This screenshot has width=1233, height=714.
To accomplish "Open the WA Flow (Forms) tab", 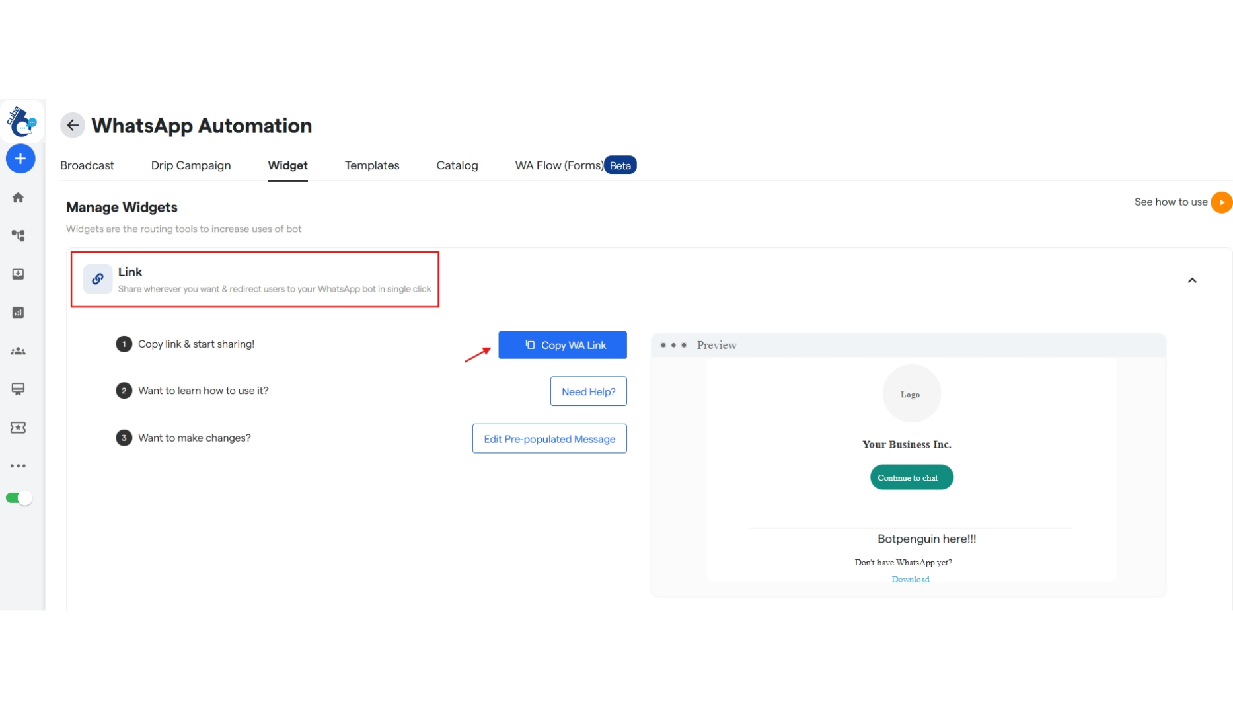I will coord(559,165).
